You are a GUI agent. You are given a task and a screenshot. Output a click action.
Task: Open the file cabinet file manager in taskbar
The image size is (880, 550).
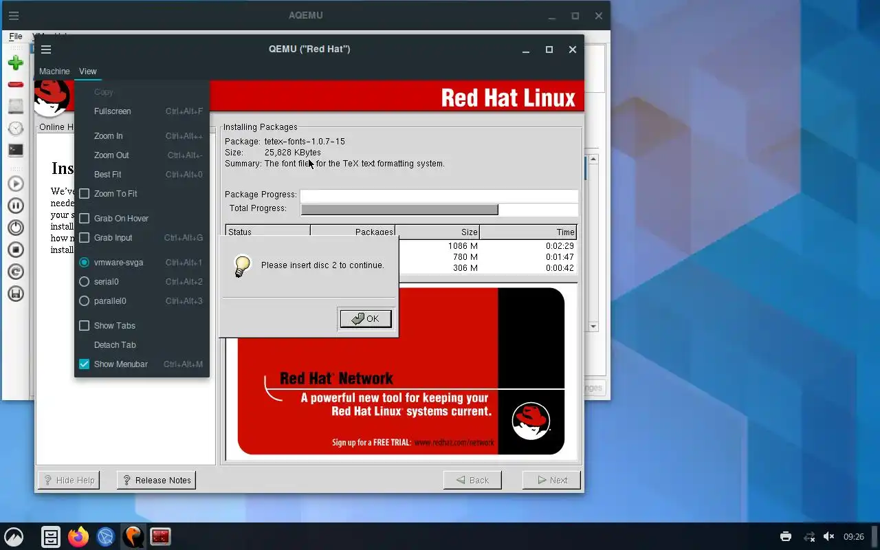pyautogui.click(x=51, y=537)
